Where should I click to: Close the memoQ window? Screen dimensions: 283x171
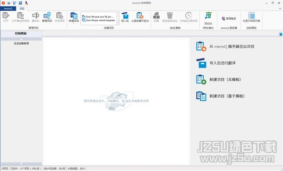[279, 3]
